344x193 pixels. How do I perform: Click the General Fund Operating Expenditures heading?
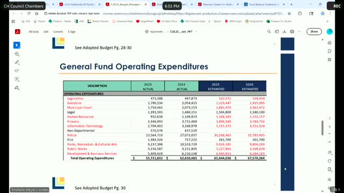(134, 66)
